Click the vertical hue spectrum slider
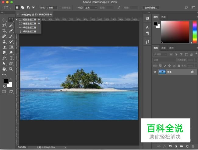Image resolution: width=198 pixels, height=150 pixels. tap(195, 32)
